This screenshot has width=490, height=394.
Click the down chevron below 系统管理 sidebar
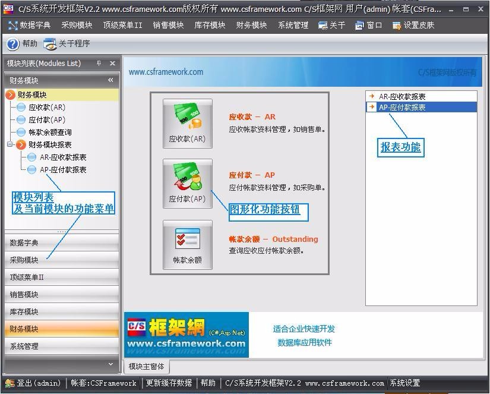click(110, 363)
